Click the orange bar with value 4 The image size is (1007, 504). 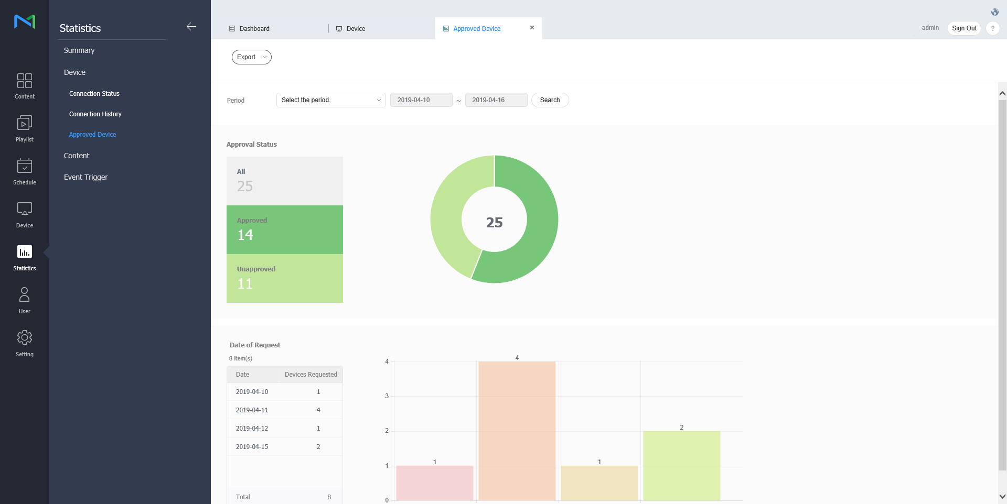(517, 431)
